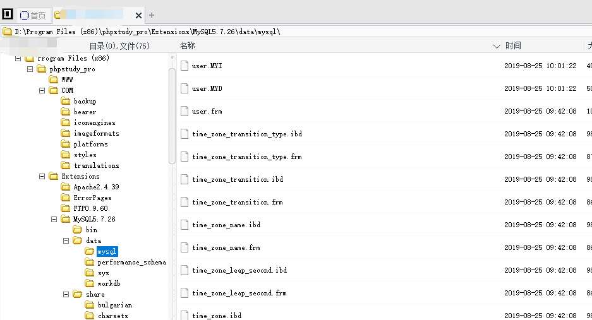Select time_zone_leap_second.ibd file name
The width and height of the screenshot is (592, 320).
coord(239,271)
